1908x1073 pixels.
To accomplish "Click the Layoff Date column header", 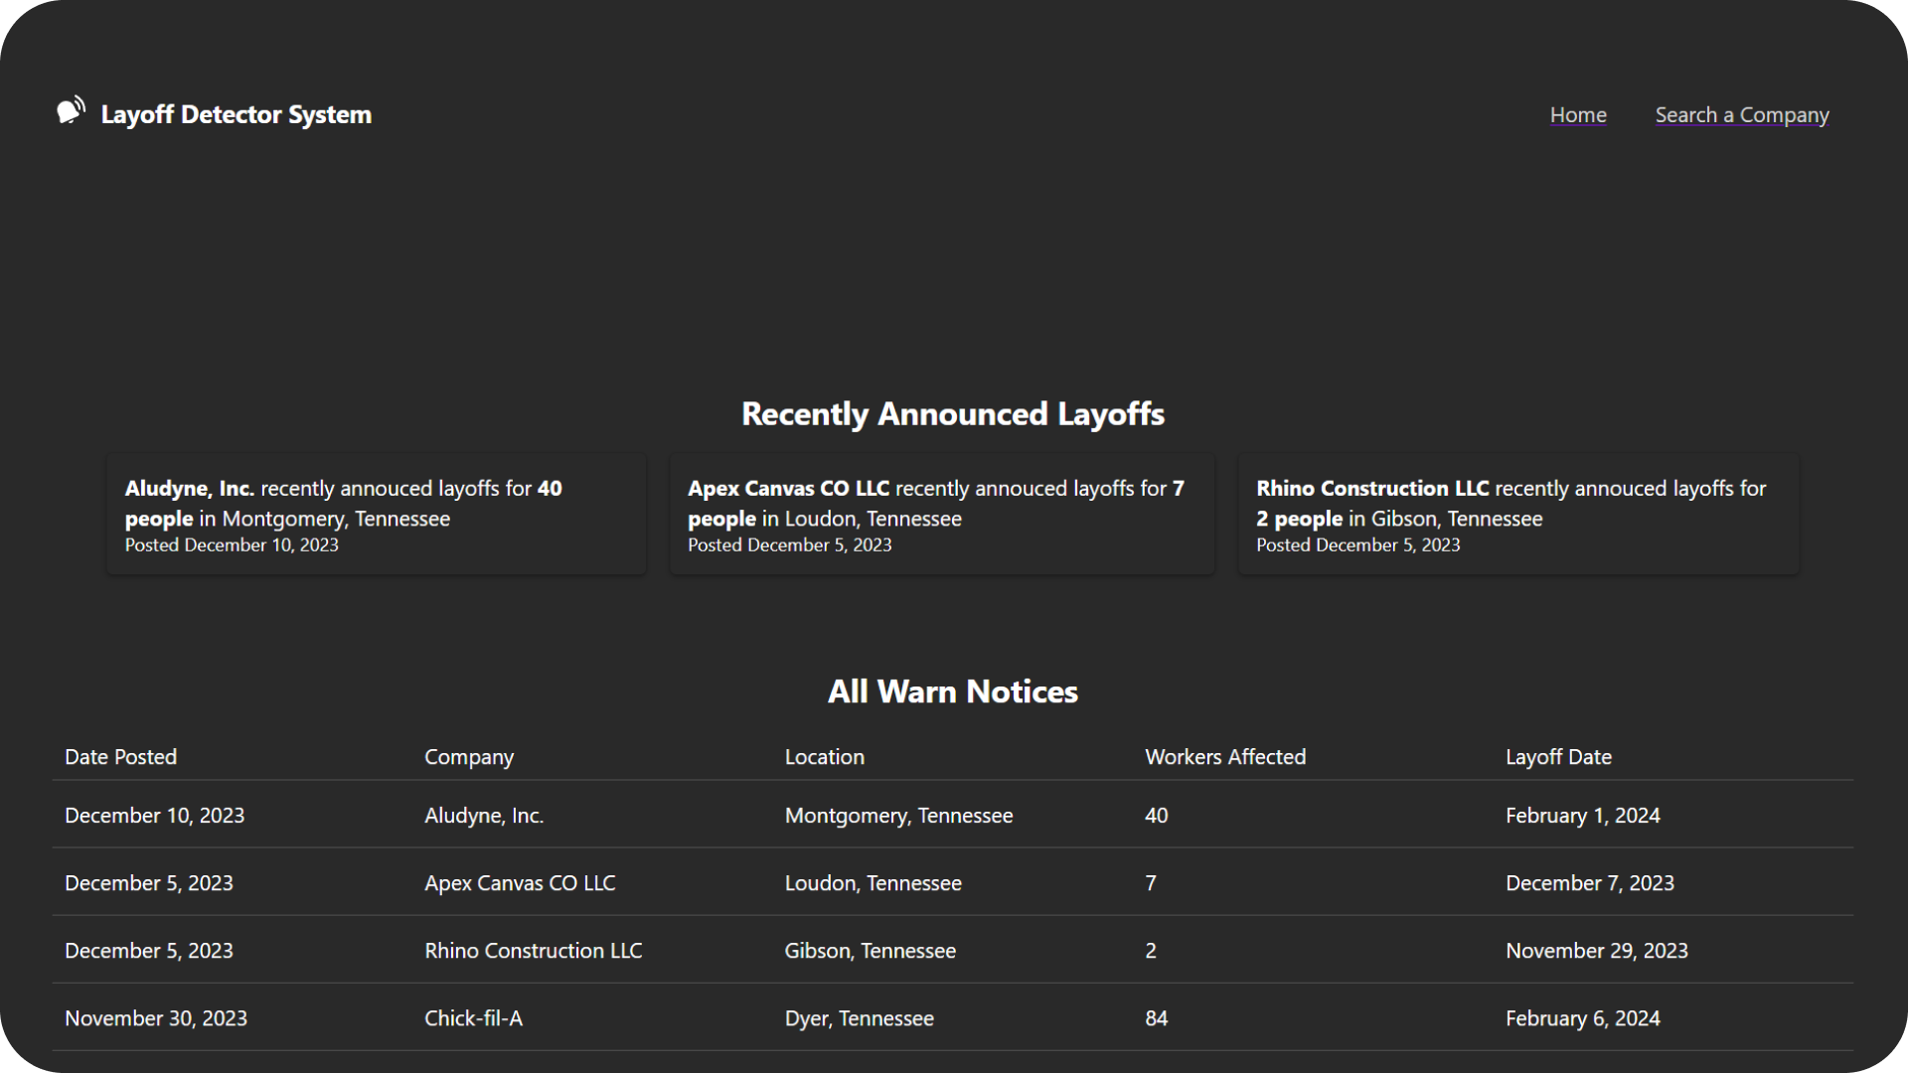I will [x=1557, y=757].
